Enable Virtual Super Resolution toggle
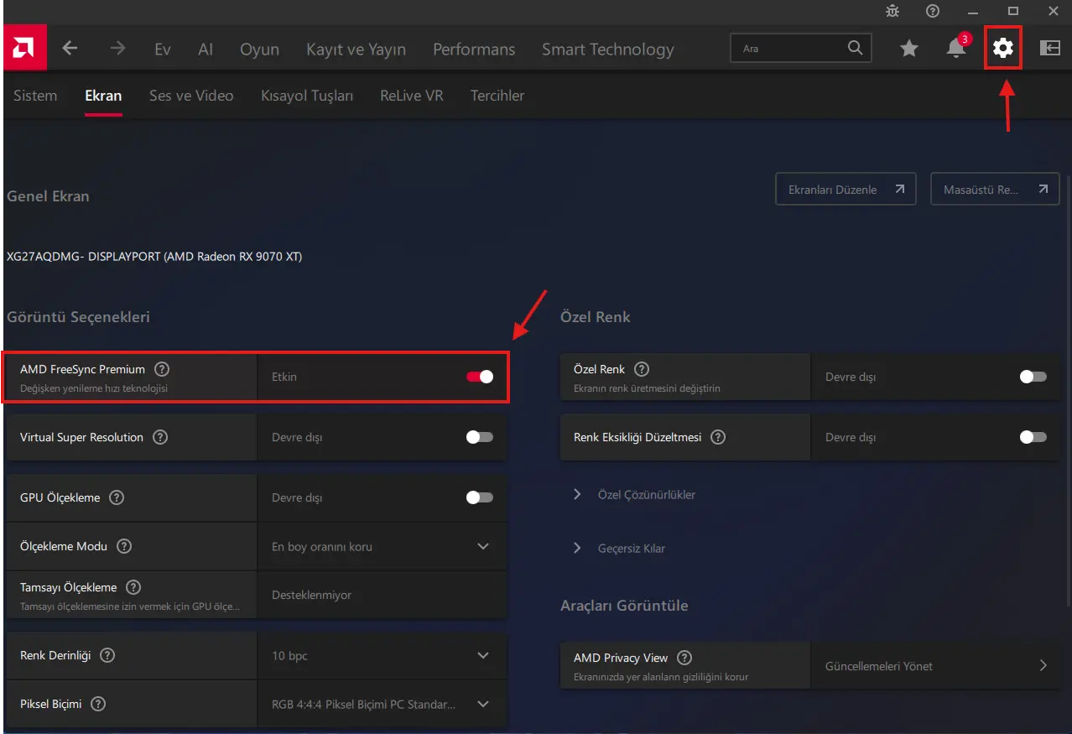This screenshot has width=1072, height=734. coord(480,437)
